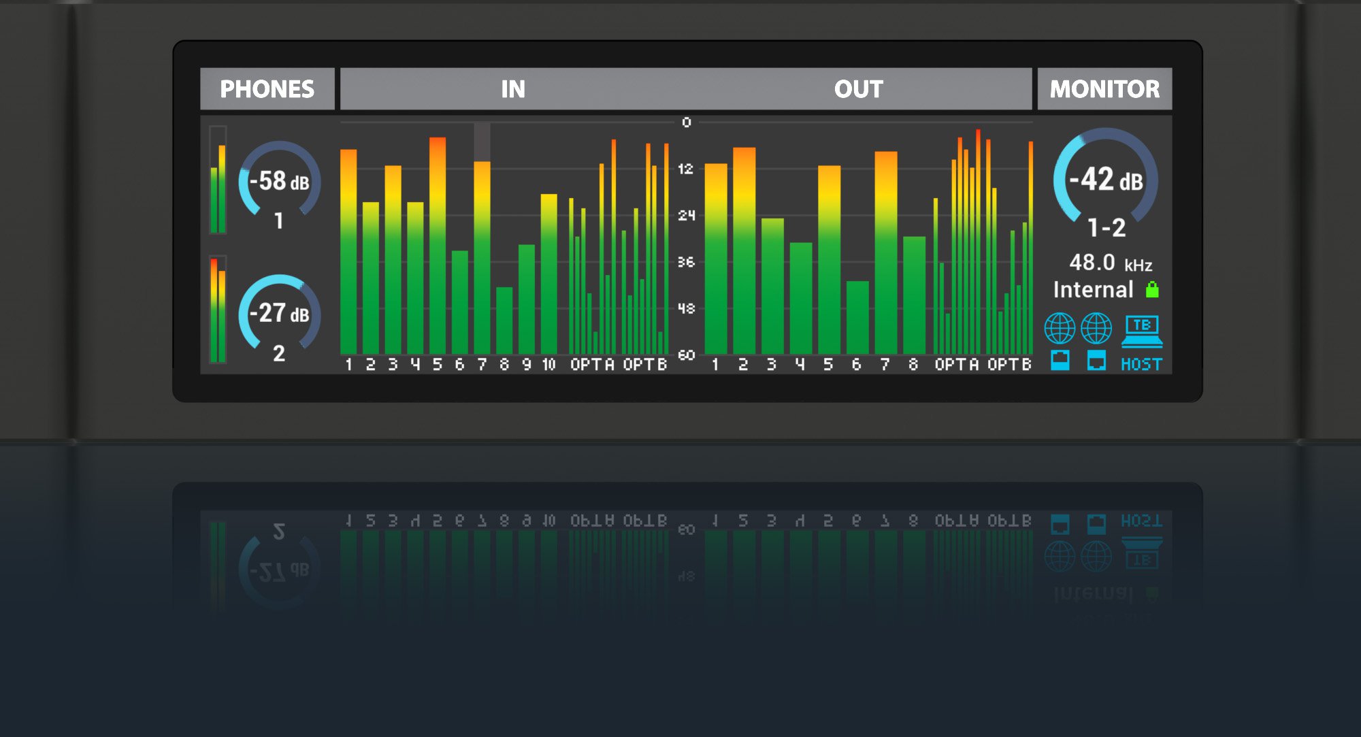Click input channel 5 meter bar

438,245
